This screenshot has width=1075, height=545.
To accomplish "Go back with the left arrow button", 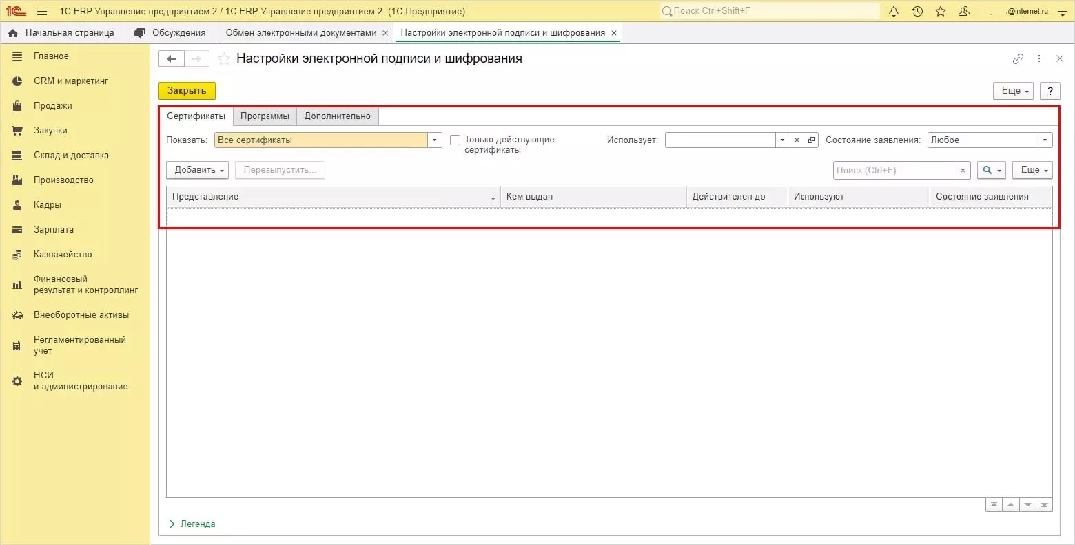I will (x=172, y=59).
